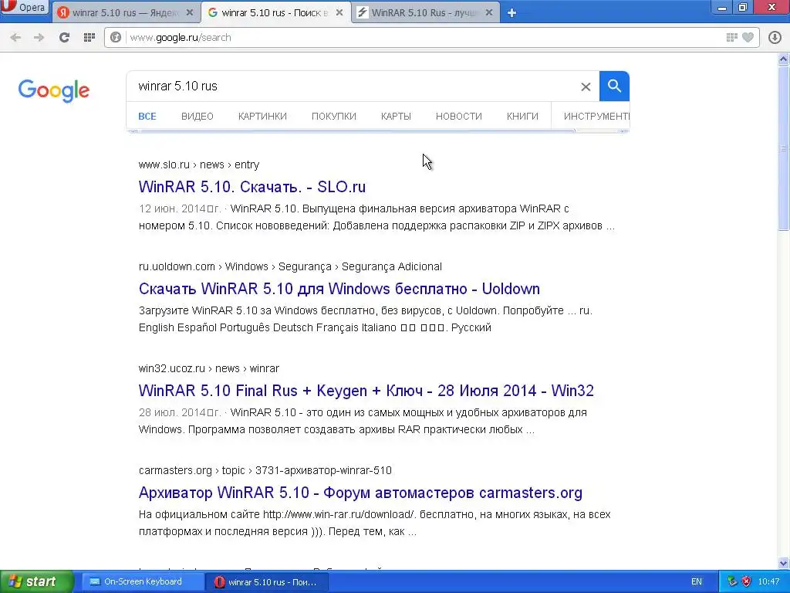Click the carmasters.org › topic breadcrumb
The height and width of the screenshot is (593, 790).
[x=265, y=470]
